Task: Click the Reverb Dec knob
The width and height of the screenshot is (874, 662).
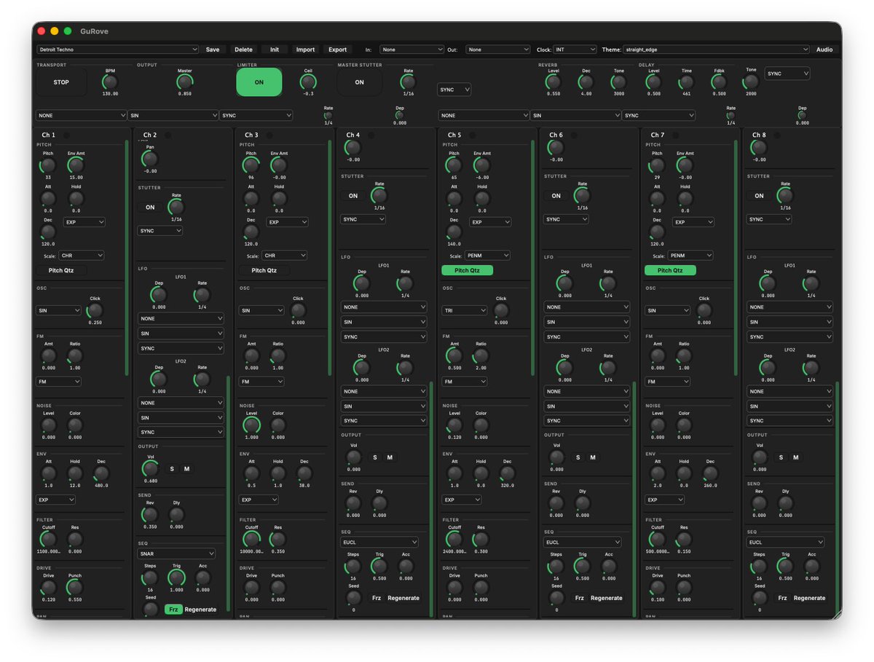Action: 586,82
